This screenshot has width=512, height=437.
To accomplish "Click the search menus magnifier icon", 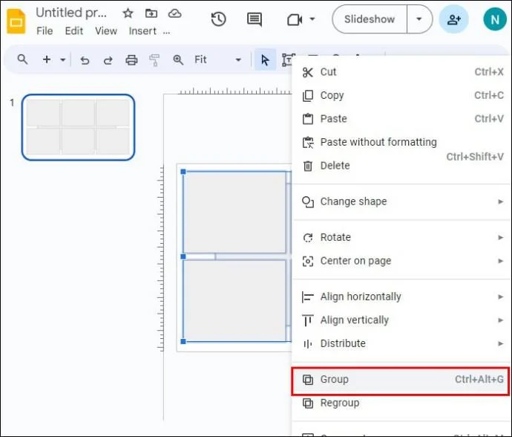I will (x=22, y=59).
